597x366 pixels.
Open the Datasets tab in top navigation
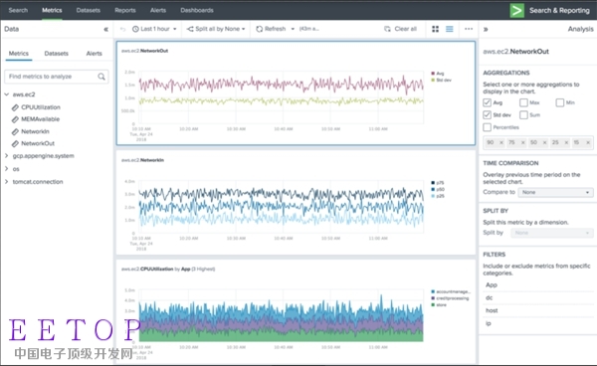(88, 10)
